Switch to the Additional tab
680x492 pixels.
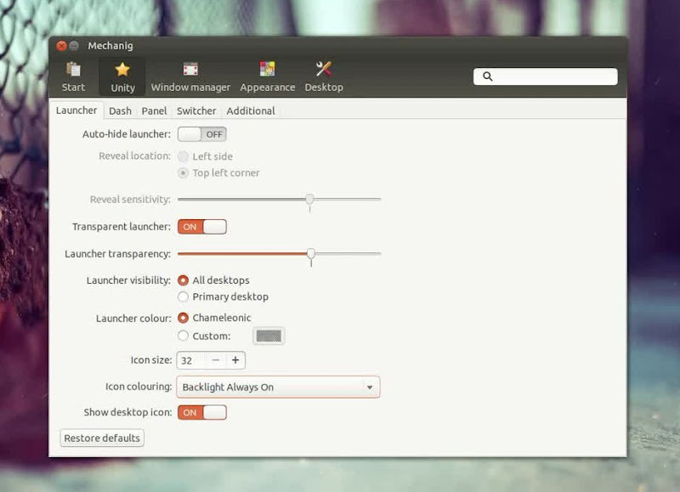251,111
